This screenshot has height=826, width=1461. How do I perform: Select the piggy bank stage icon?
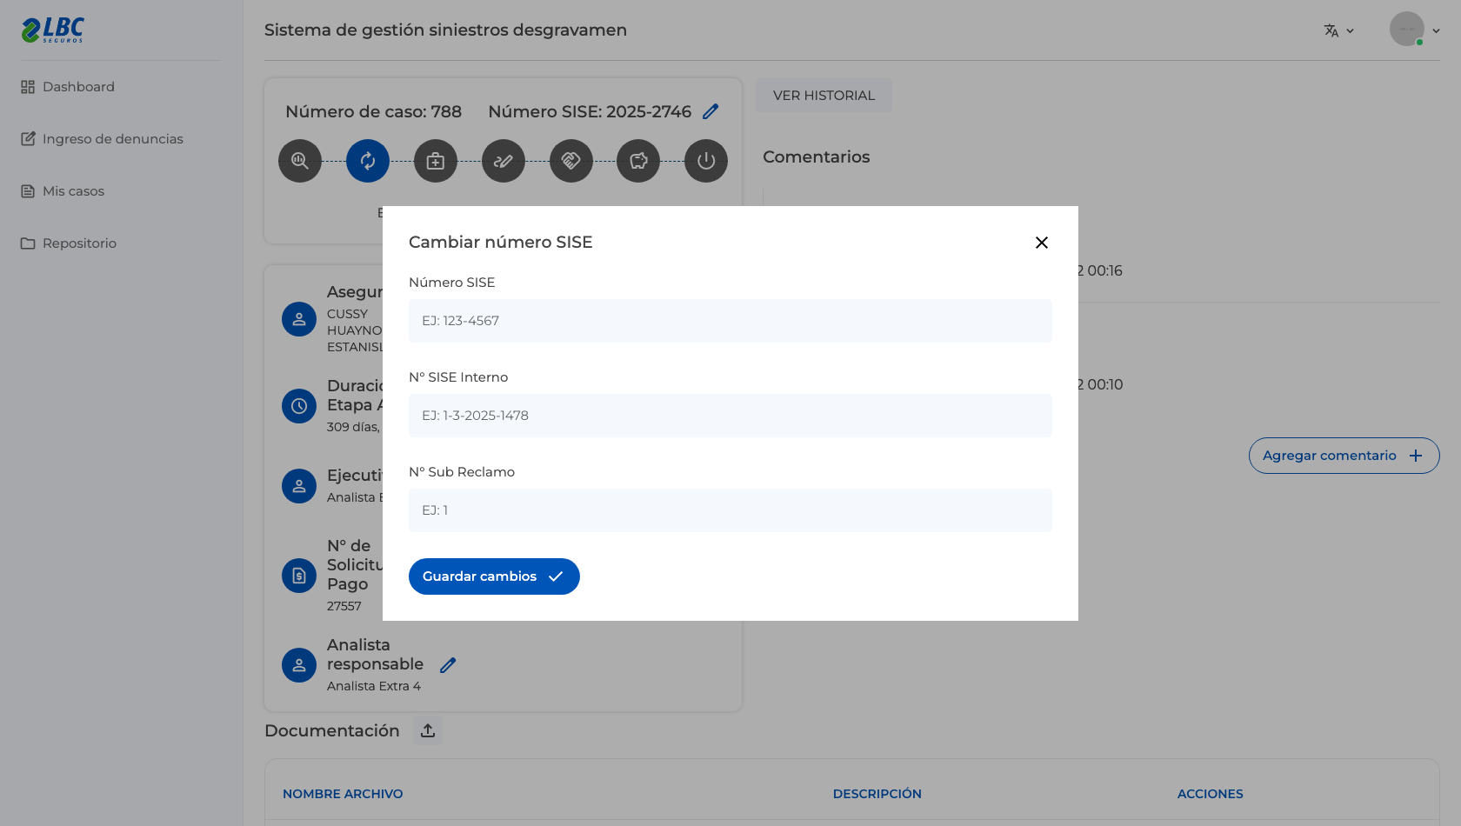pyautogui.click(x=638, y=161)
